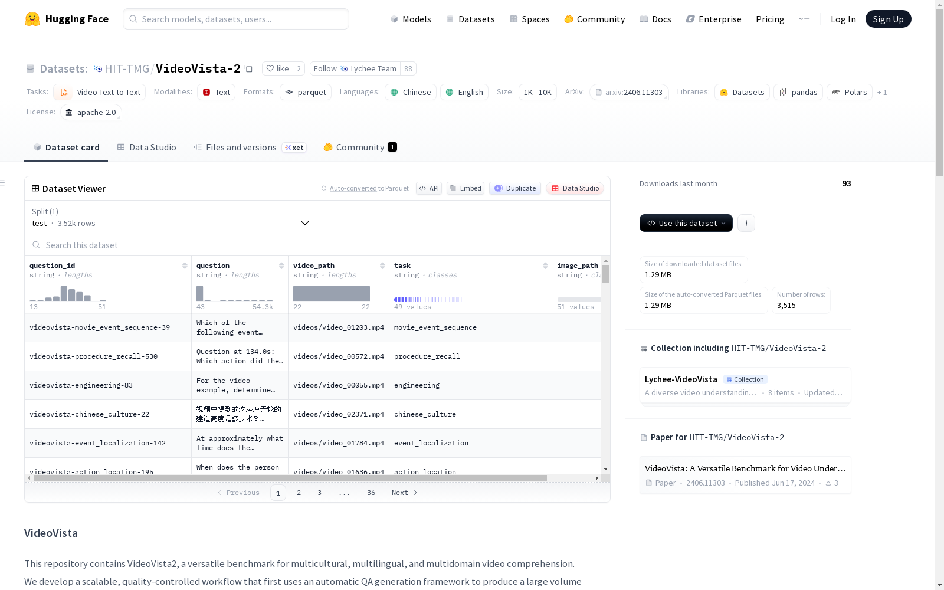Open the Pricing page link
This screenshot has height=590, width=944.
click(x=770, y=19)
